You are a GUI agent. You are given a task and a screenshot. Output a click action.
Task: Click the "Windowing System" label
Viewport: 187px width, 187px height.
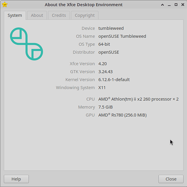(75, 88)
